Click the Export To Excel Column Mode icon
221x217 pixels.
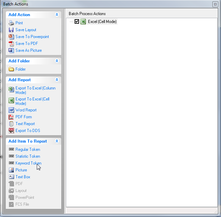(x=11, y=89)
